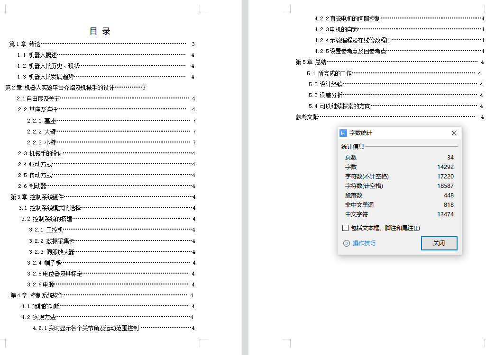Click the 3.1 控制系统模式的选择 entry
Viewport: 486px width, 355px height.
(x=107, y=208)
